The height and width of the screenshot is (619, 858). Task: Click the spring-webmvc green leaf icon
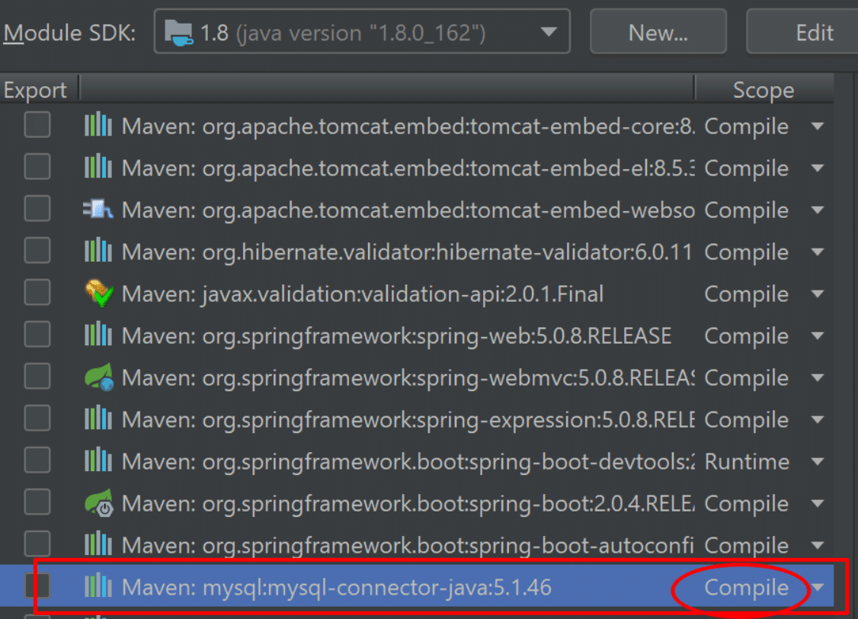tap(98, 377)
